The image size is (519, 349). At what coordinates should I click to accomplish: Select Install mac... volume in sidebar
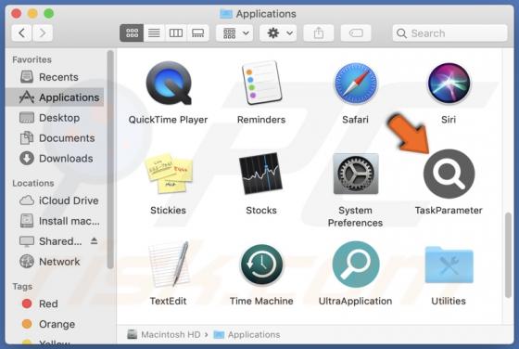click(55, 221)
